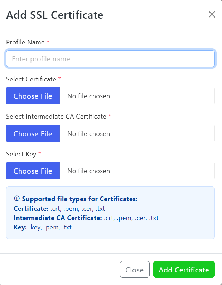Click 'No file chosen' under Select Certificate
Viewport: 222px width, 285px height.
coord(88,96)
